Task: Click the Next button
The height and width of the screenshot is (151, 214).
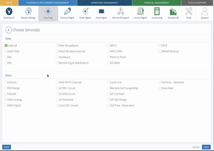Action: pyautogui.click(x=206, y=147)
